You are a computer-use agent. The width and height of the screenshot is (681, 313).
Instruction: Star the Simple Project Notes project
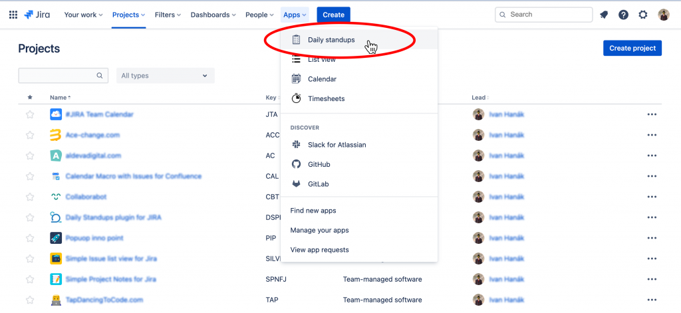click(29, 279)
